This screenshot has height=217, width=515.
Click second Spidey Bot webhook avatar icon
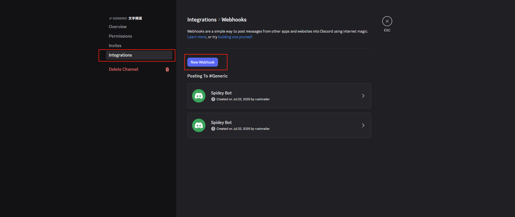pos(199,125)
